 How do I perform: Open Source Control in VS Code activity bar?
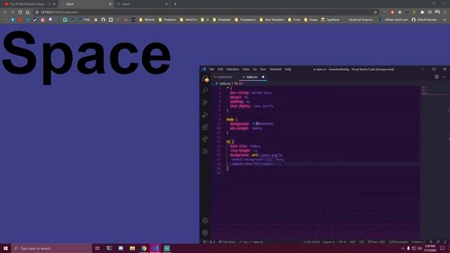205,103
